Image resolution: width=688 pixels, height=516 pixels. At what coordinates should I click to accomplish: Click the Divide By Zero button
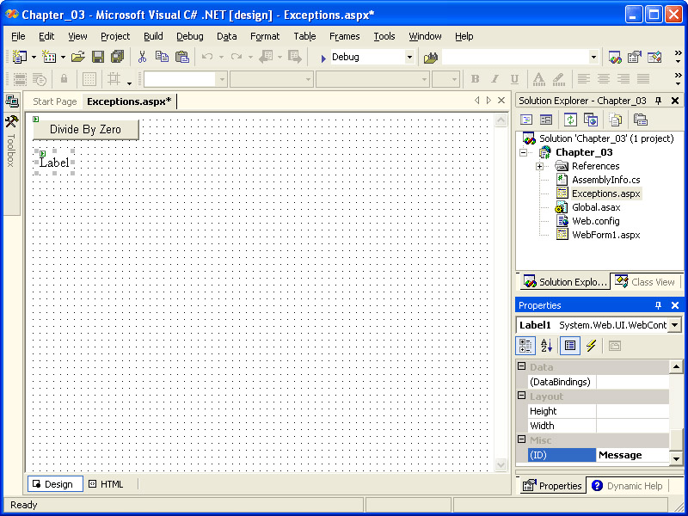click(x=85, y=129)
